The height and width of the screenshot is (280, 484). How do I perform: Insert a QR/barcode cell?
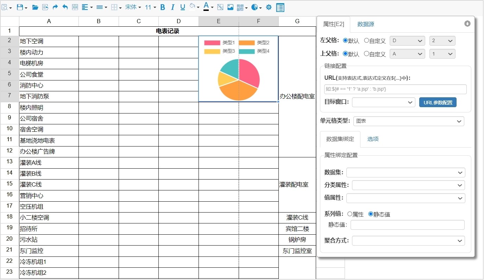coord(240,7)
